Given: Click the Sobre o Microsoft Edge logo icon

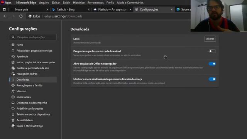Looking at the screenshot, I should (x=13, y=126).
